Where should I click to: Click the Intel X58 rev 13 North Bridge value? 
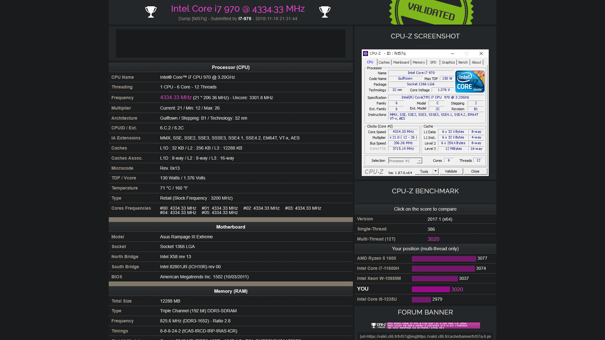tap(176, 257)
